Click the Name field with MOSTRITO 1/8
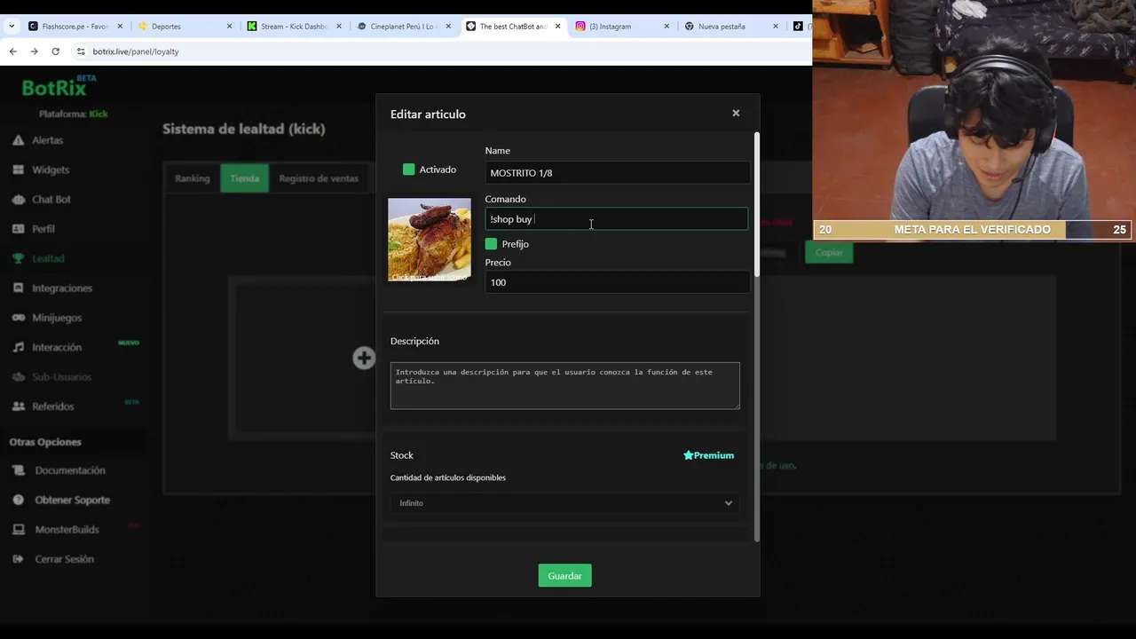Viewport: 1136px width, 639px height. (618, 173)
